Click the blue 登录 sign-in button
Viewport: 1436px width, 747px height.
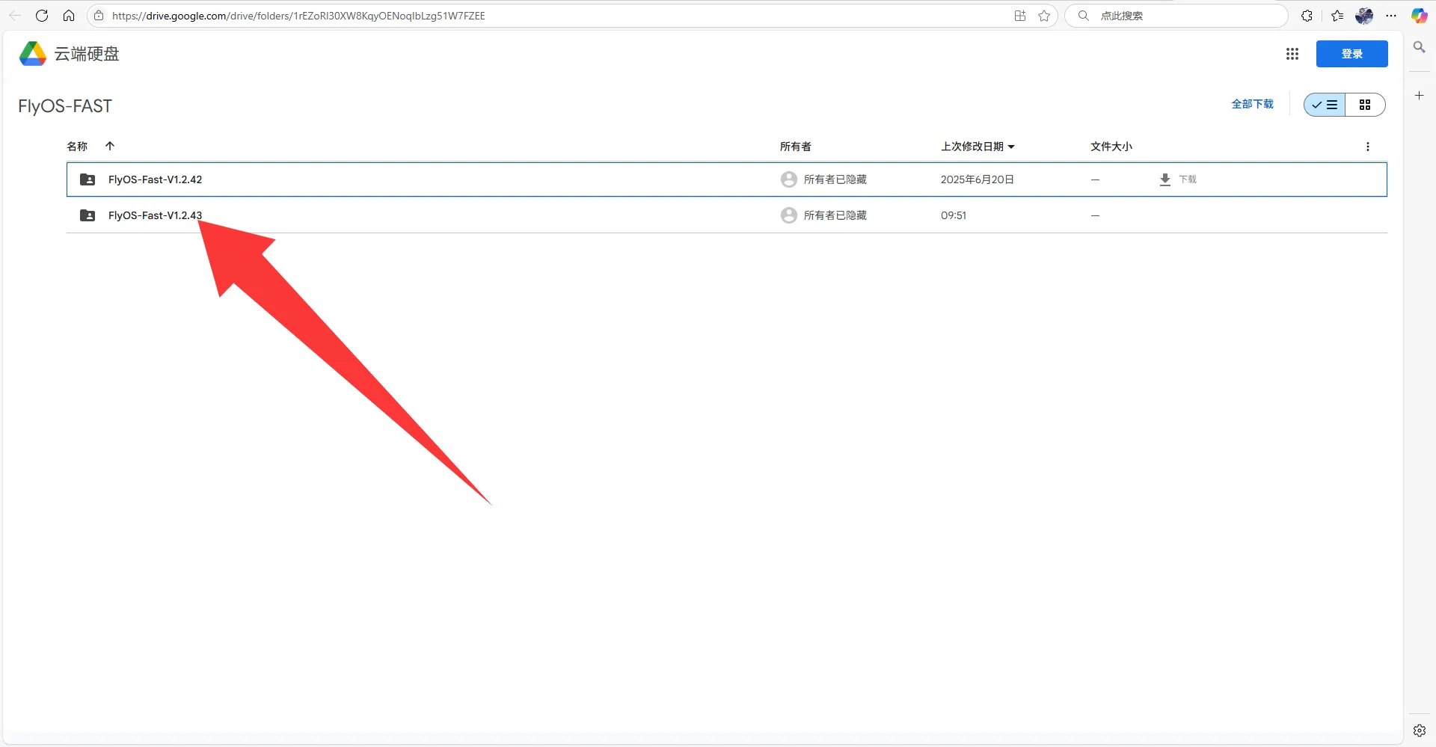click(1351, 54)
